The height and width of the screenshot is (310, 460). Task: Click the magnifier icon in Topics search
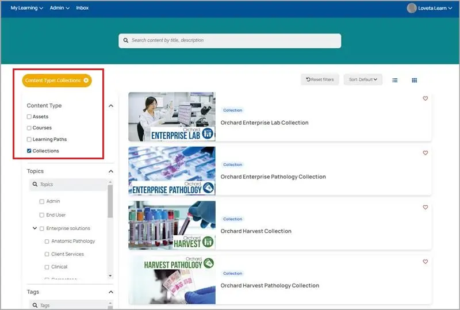point(35,184)
